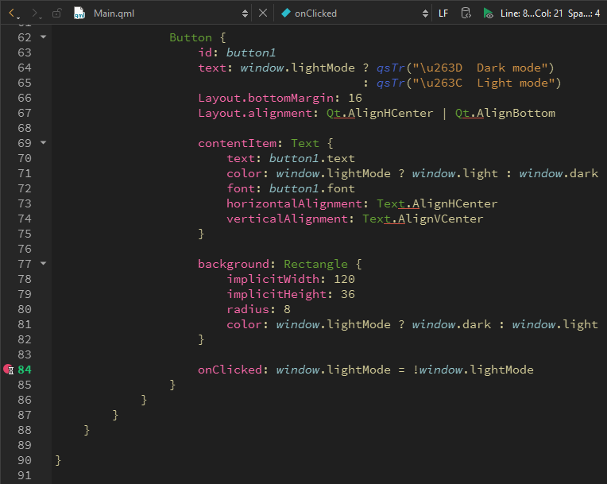Viewport: 607px width, 484px height.
Task: Click the QML language server icon
Action: click(466, 14)
